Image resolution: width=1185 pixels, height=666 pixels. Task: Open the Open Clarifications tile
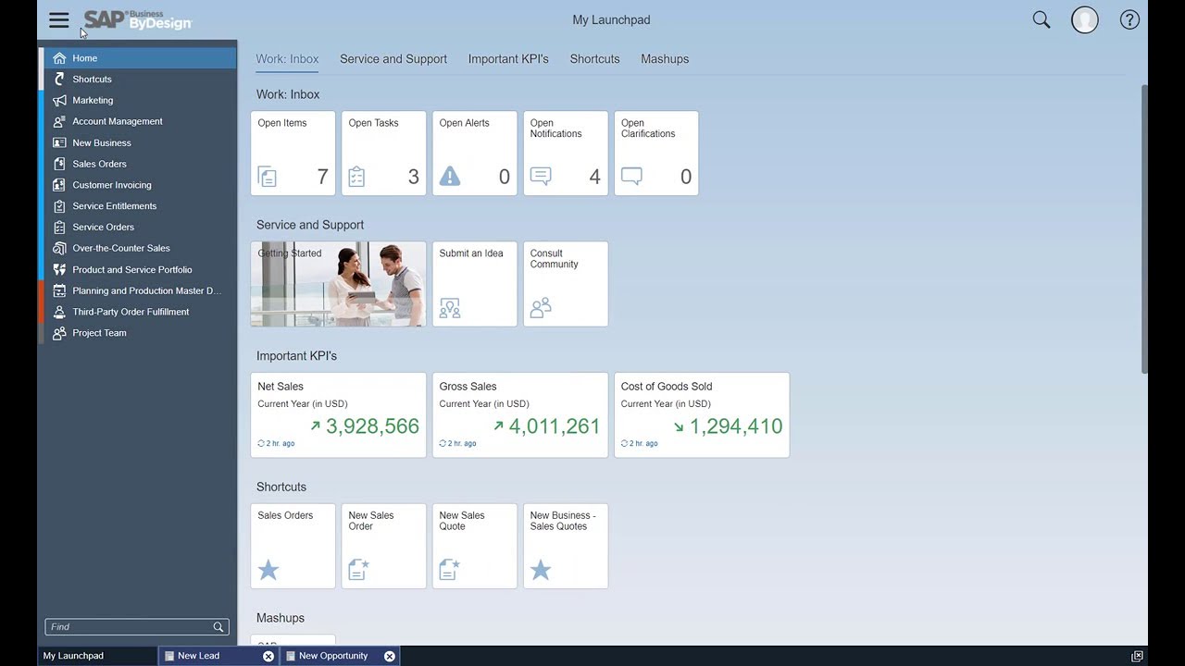[x=656, y=154]
